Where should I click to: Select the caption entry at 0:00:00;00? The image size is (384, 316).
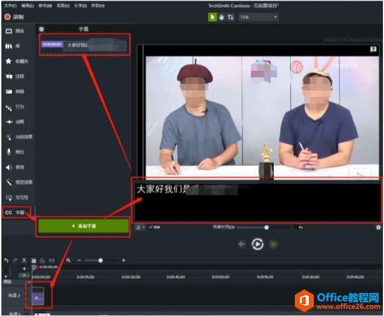click(84, 45)
